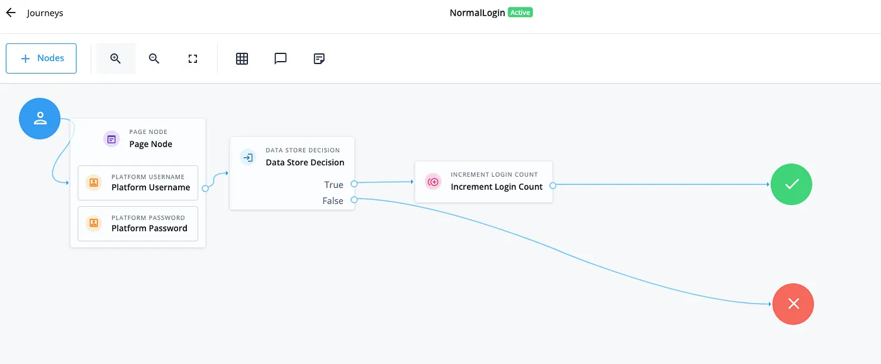Viewport: 881px width, 364px height.
Task: Select the False output port on Data Store Decision
Action: pyautogui.click(x=354, y=200)
